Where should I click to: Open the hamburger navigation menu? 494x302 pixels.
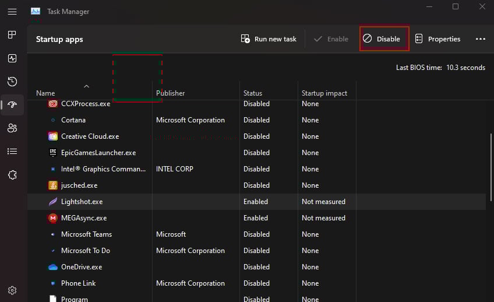(12, 12)
